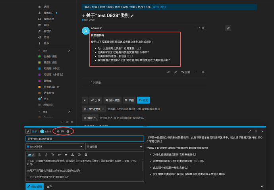Viewport: 274px width, 190px height.
Task: Insert blockquote with quote-marks icon
Action: [x=66, y=155]
